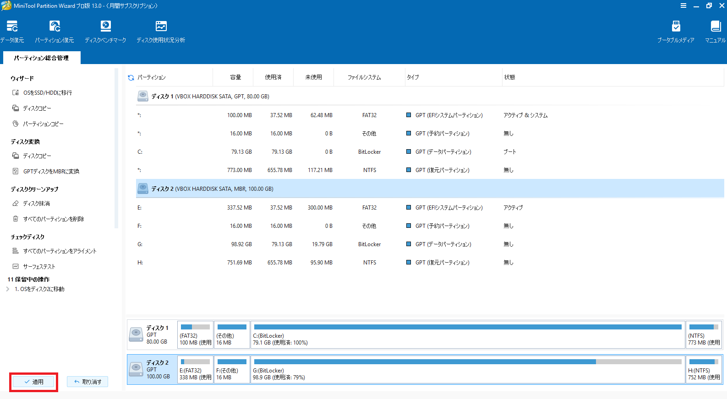Choose ディスク抹消 option
Image resolution: width=727 pixels, height=399 pixels.
tap(31, 203)
